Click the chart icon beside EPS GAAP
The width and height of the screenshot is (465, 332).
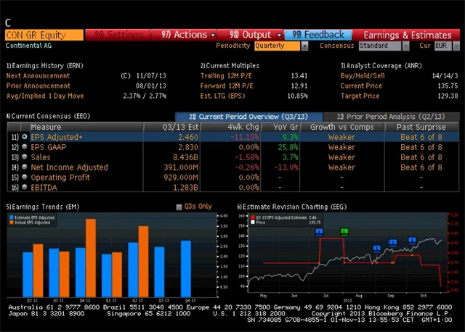click(x=25, y=146)
